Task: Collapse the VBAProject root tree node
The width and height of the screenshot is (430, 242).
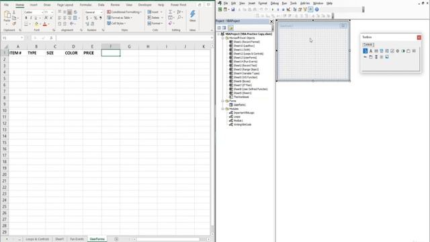Action: 219,34
